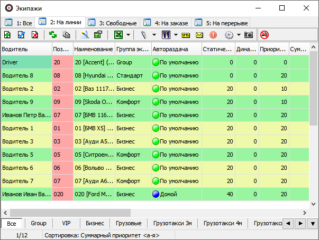Select the "Бизнес" group filter tab
319x240 pixels.
pyautogui.click(x=95, y=223)
